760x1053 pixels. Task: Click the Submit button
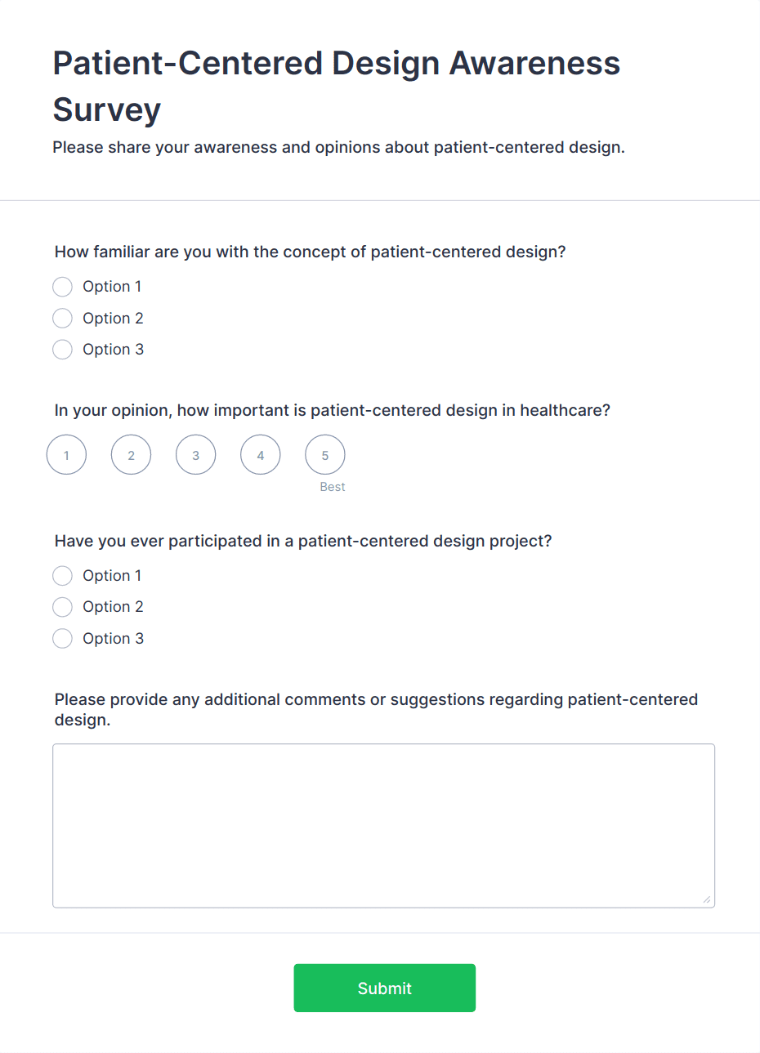[x=384, y=988]
